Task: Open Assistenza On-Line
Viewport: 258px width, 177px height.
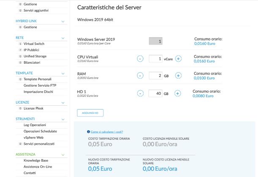Action: click(38, 167)
